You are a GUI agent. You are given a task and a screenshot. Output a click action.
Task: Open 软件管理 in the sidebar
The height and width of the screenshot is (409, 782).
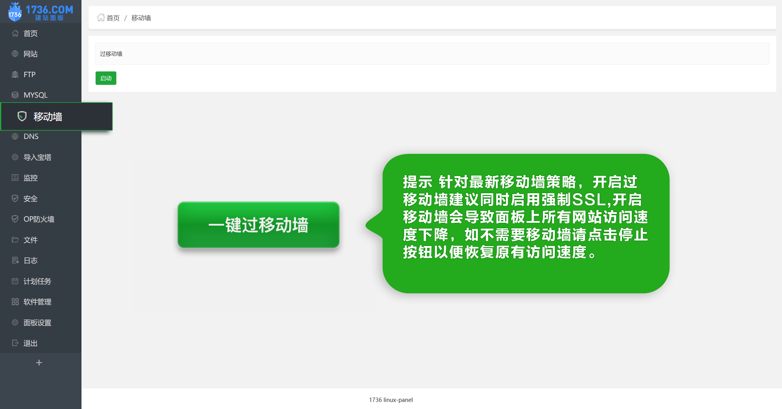pyautogui.click(x=41, y=302)
